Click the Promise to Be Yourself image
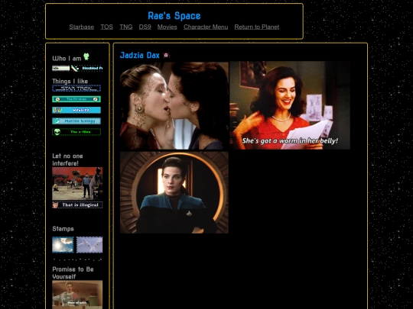 pyautogui.click(x=77, y=295)
